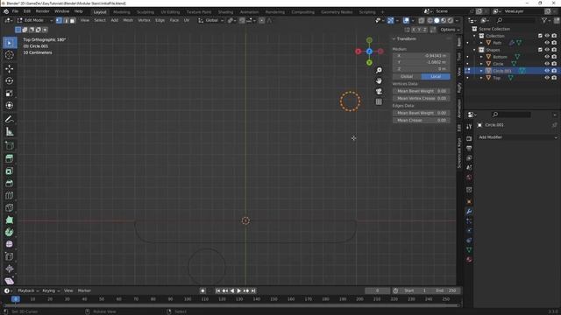
Task: Enable vertex select mode
Action: pos(59,20)
